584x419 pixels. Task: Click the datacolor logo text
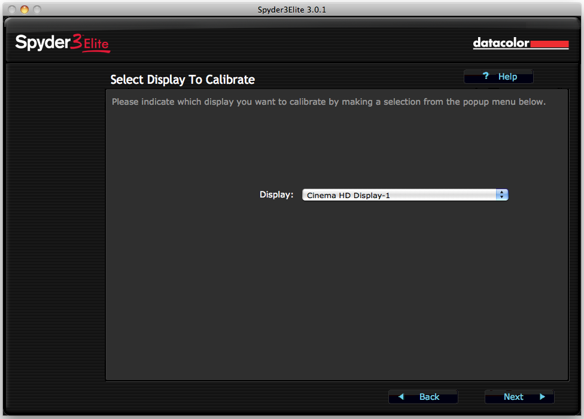point(501,43)
